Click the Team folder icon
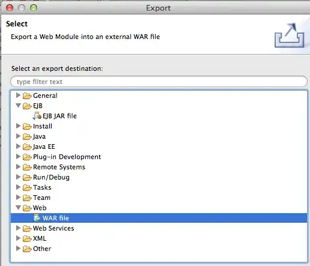The height and width of the screenshot is (266, 310). [x=27, y=198]
